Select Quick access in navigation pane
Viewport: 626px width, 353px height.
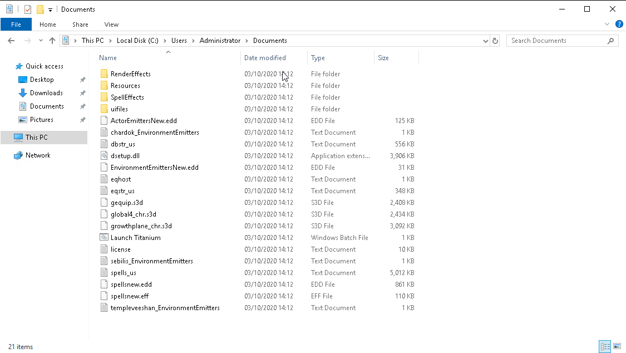45,66
